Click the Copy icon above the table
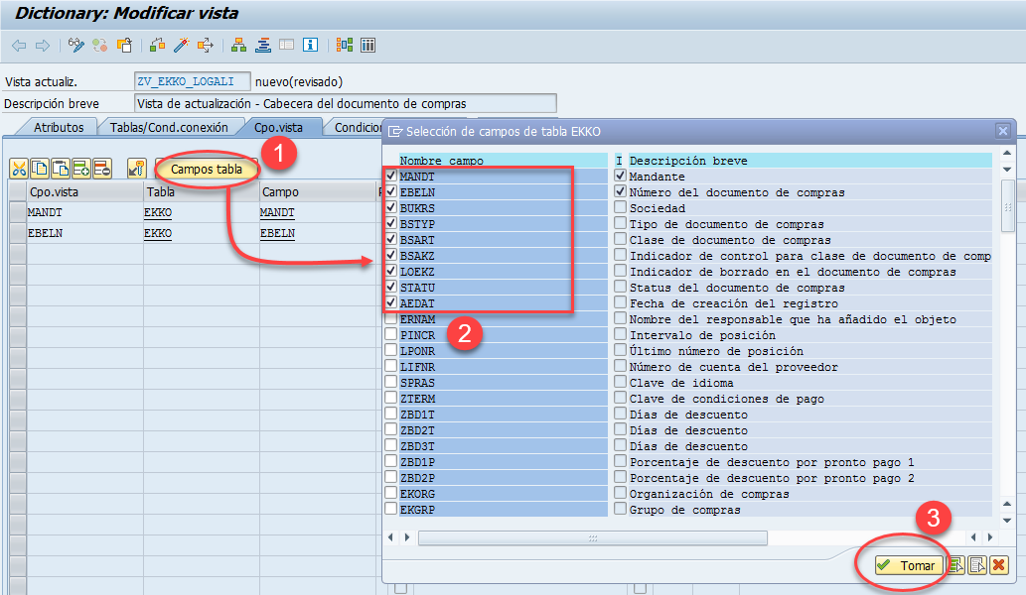 pyautogui.click(x=40, y=169)
